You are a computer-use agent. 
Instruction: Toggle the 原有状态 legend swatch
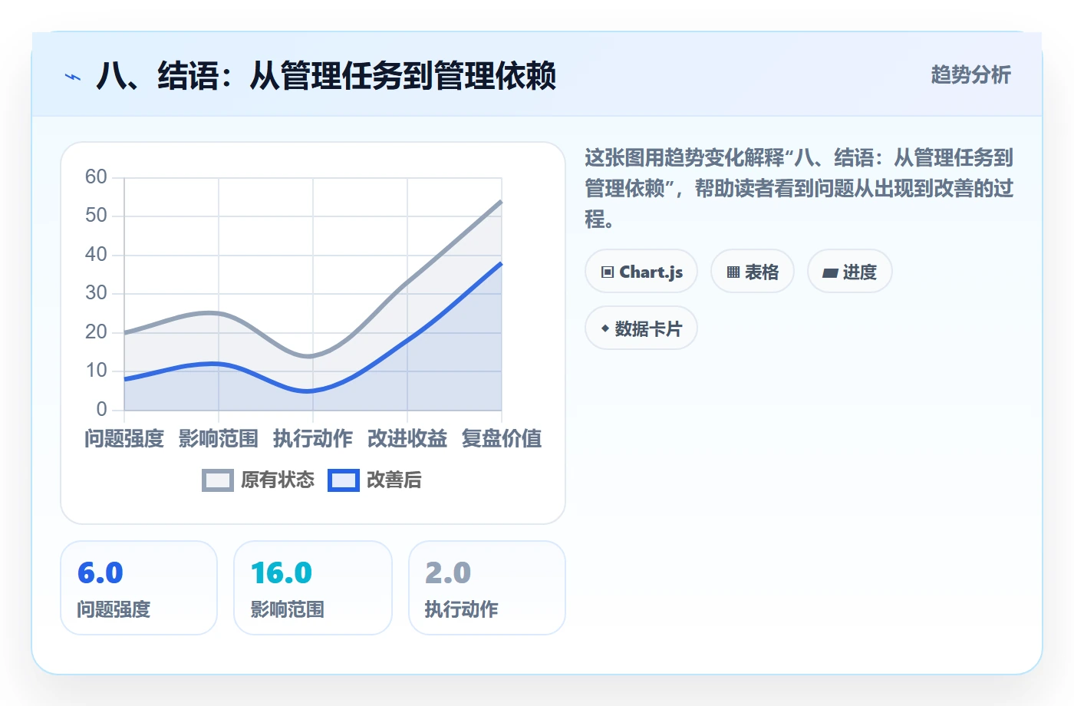tap(218, 480)
